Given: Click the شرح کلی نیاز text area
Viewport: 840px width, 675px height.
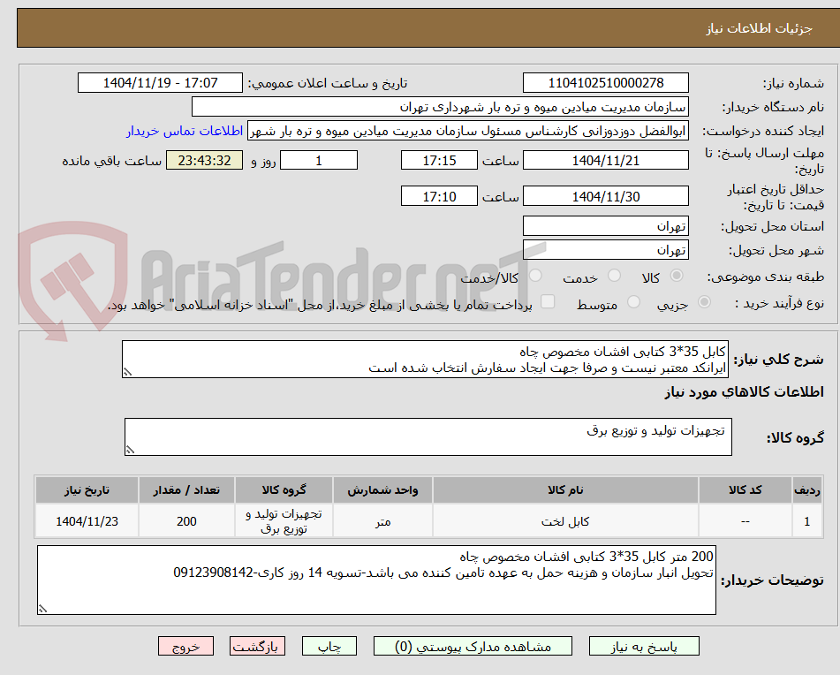Looking at the screenshot, I should coord(425,360).
